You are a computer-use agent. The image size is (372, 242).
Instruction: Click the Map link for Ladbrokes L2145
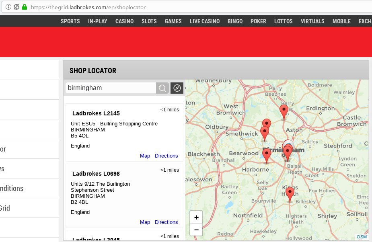click(145, 156)
